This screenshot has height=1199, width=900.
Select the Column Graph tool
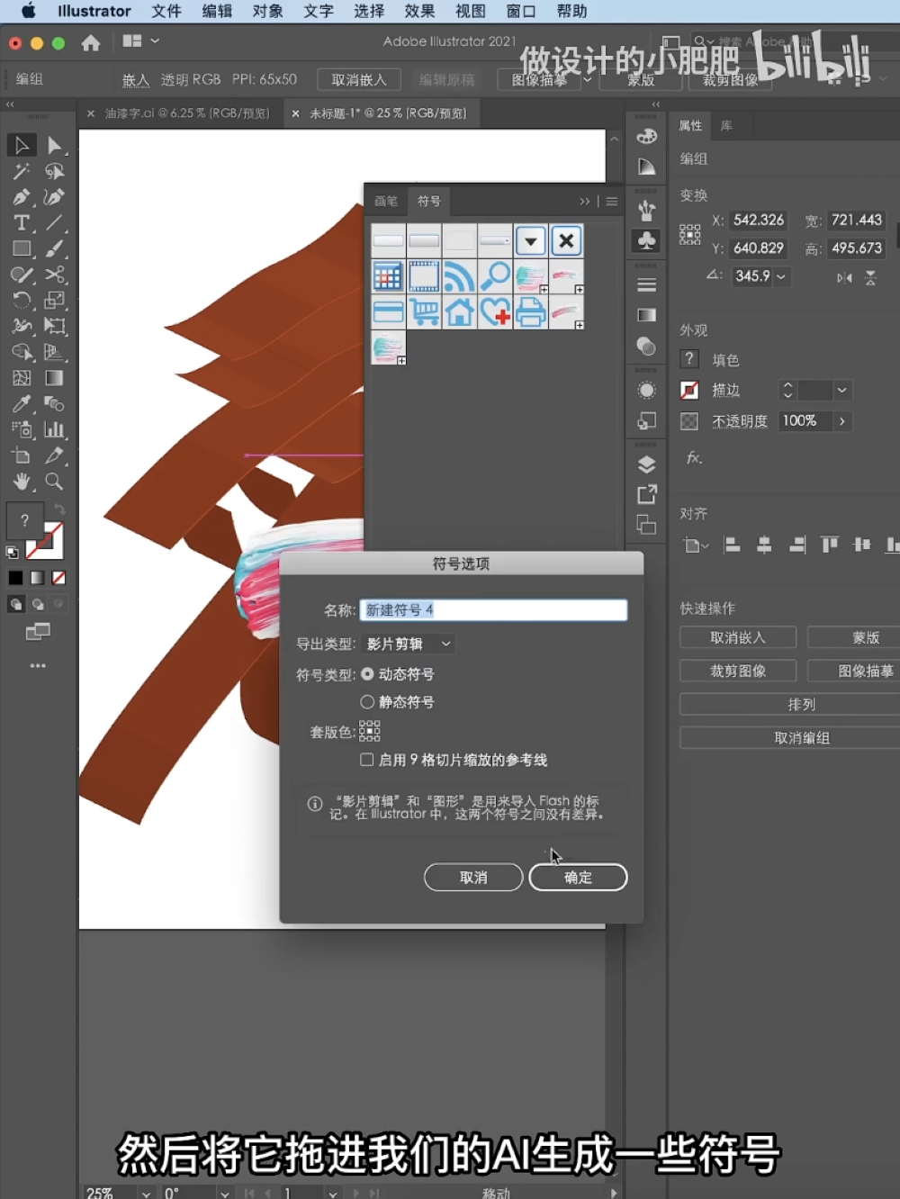[x=54, y=429]
